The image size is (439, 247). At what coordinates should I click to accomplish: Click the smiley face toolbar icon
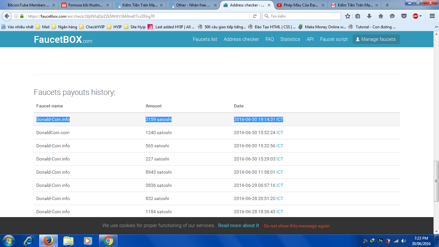(392, 16)
